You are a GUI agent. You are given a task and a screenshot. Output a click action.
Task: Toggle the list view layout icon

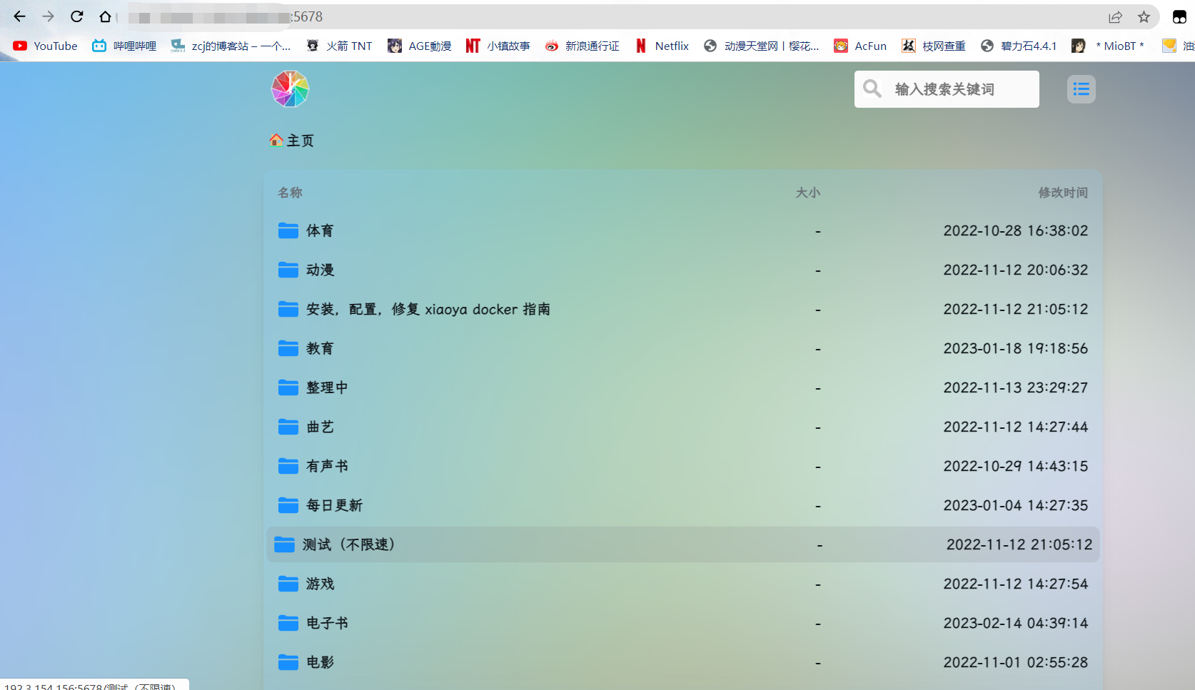click(1081, 89)
